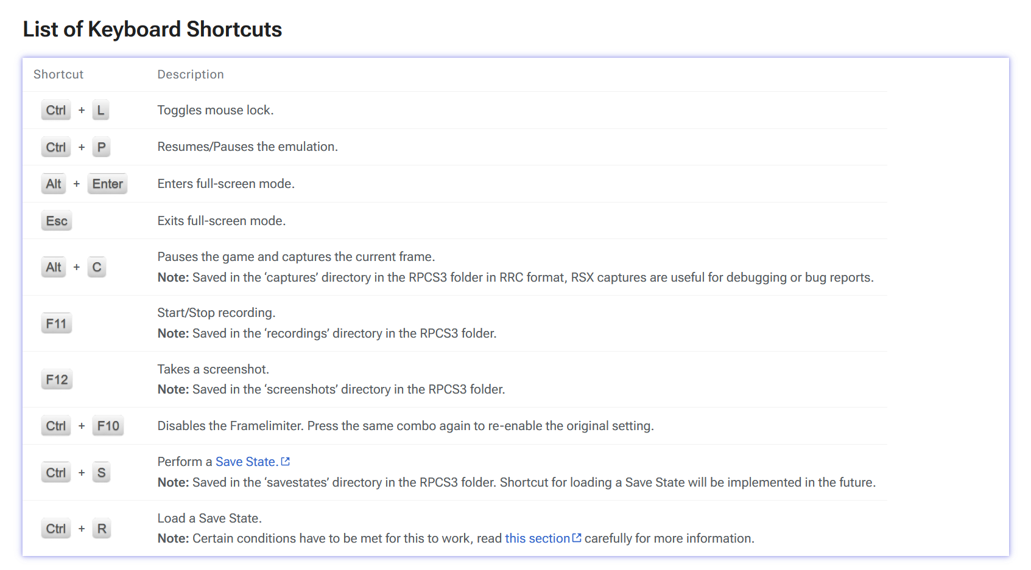The height and width of the screenshot is (570, 1031).
Task: Click the P key badge
Action: tap(102, 147)
